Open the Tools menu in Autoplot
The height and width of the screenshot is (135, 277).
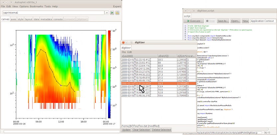(x=48, y=6)
